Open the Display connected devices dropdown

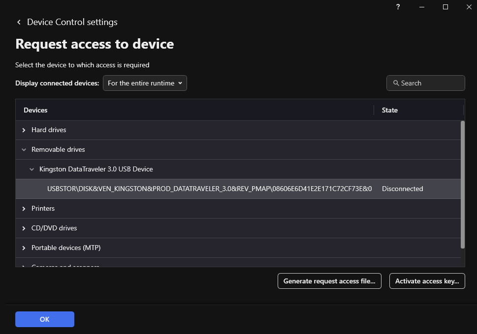(145, 83)
